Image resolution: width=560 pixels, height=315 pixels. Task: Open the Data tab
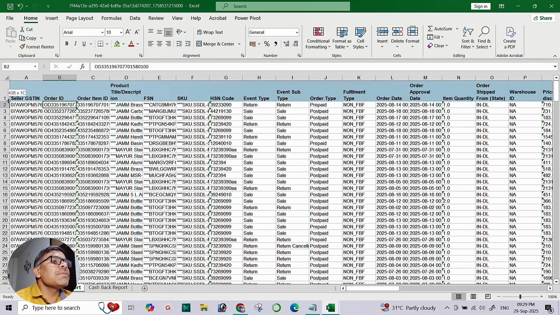tap(135, 18)
